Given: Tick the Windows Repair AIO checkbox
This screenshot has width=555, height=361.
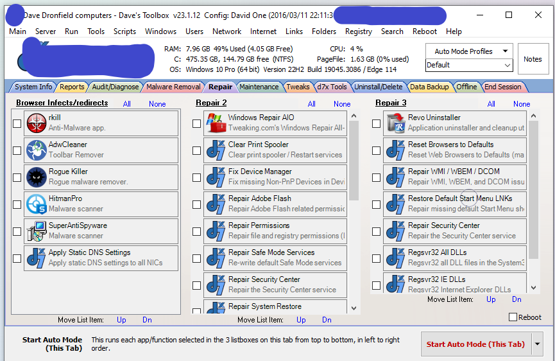Looking at the screenshot, I should tap(196, 123).
